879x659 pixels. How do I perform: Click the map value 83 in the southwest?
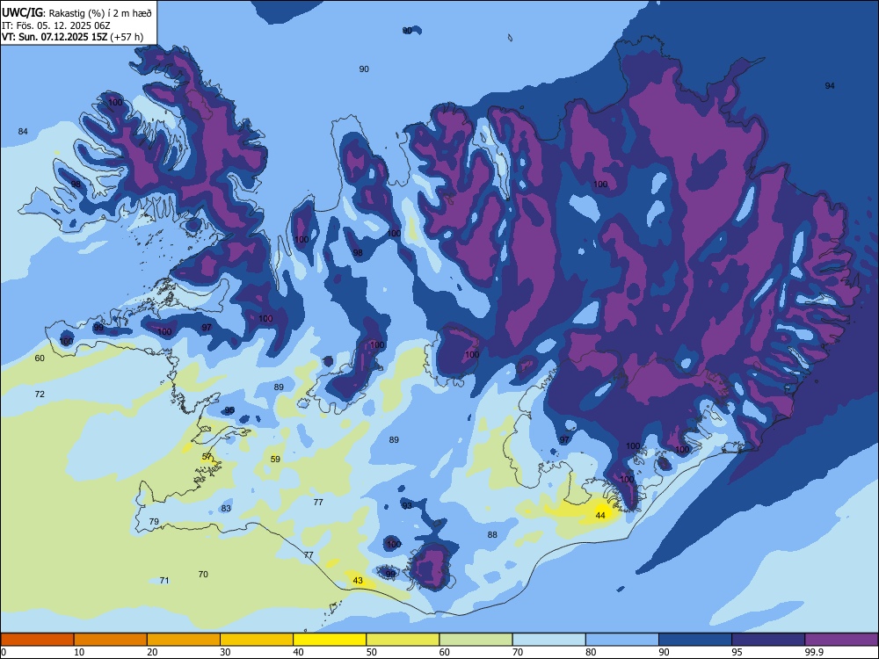click(226, 508)
